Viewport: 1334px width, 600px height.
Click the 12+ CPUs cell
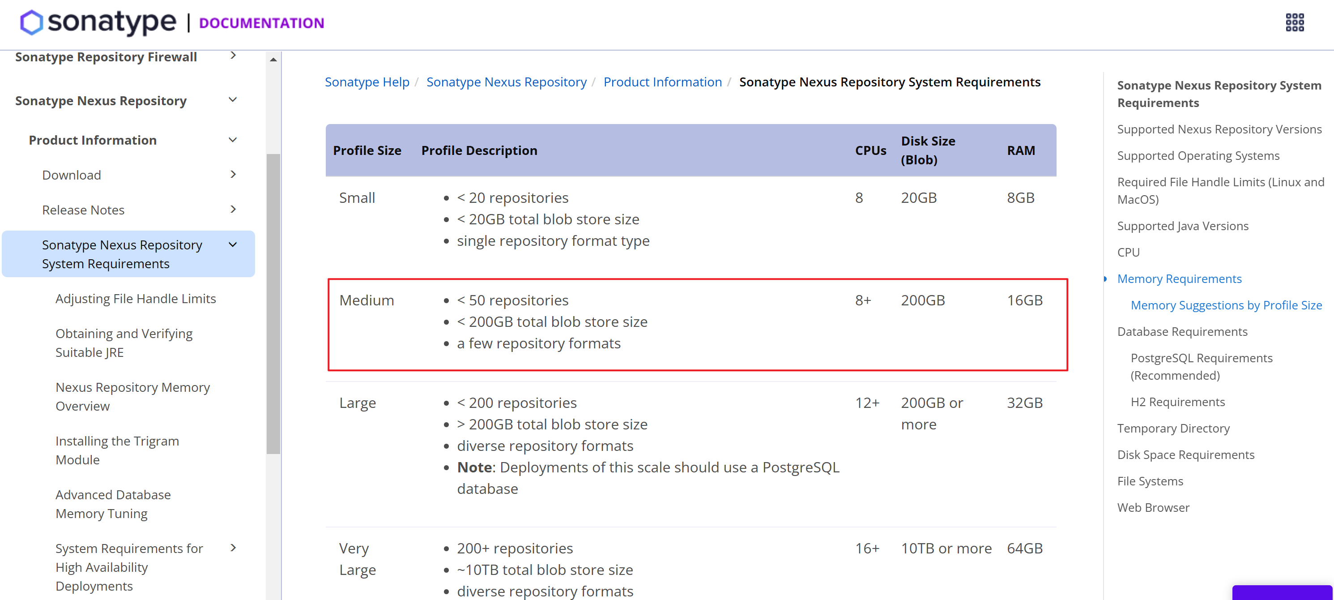[x=867, y=403]
